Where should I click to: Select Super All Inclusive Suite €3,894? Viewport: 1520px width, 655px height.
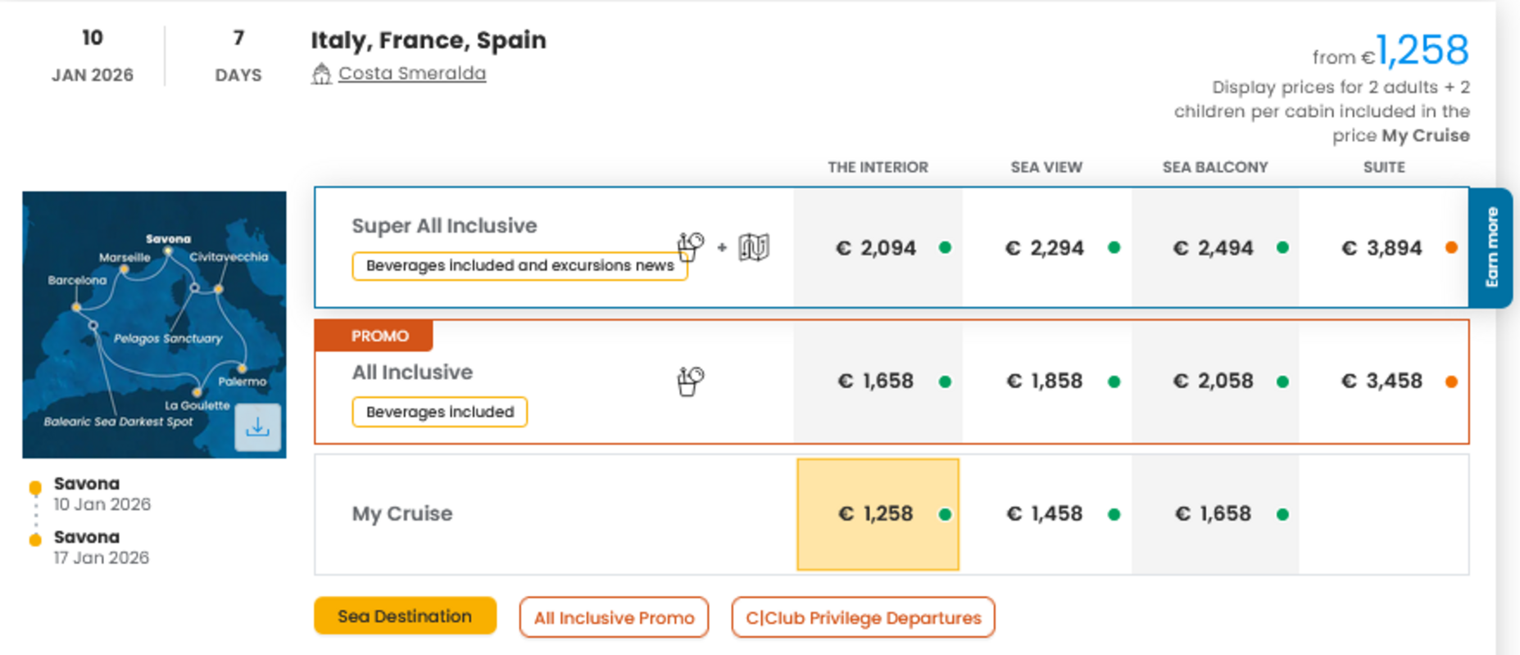click(x=1382, y=248)
